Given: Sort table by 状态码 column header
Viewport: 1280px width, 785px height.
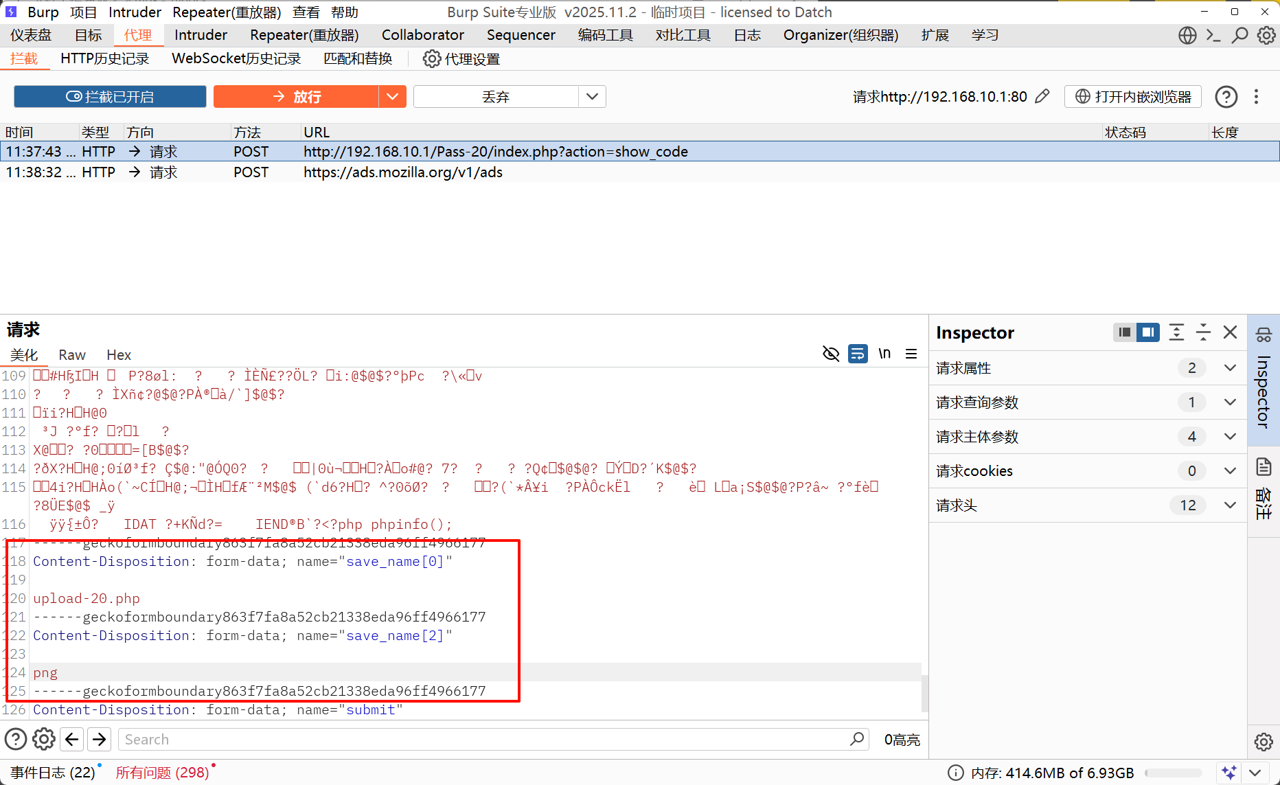Looking at the screenshot, I should [x=1155, y=132].
